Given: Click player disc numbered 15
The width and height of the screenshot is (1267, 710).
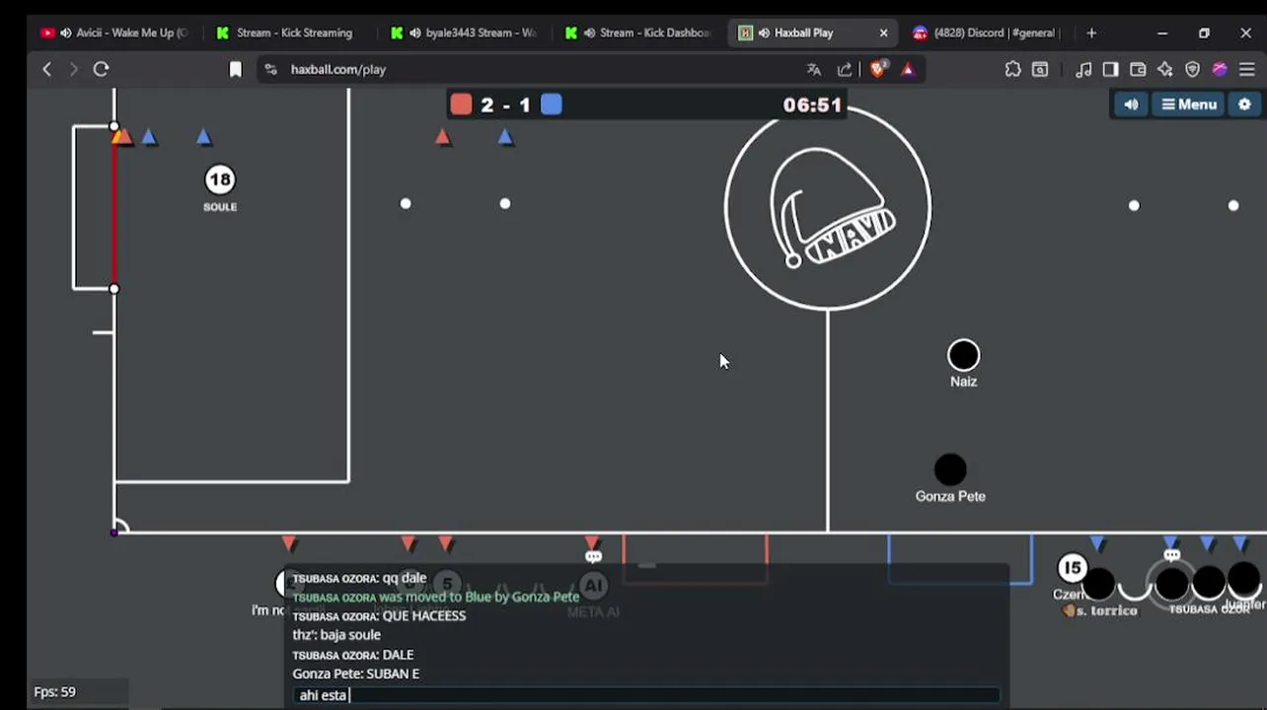Looking at the screenshot, I should pos(1072,568).
